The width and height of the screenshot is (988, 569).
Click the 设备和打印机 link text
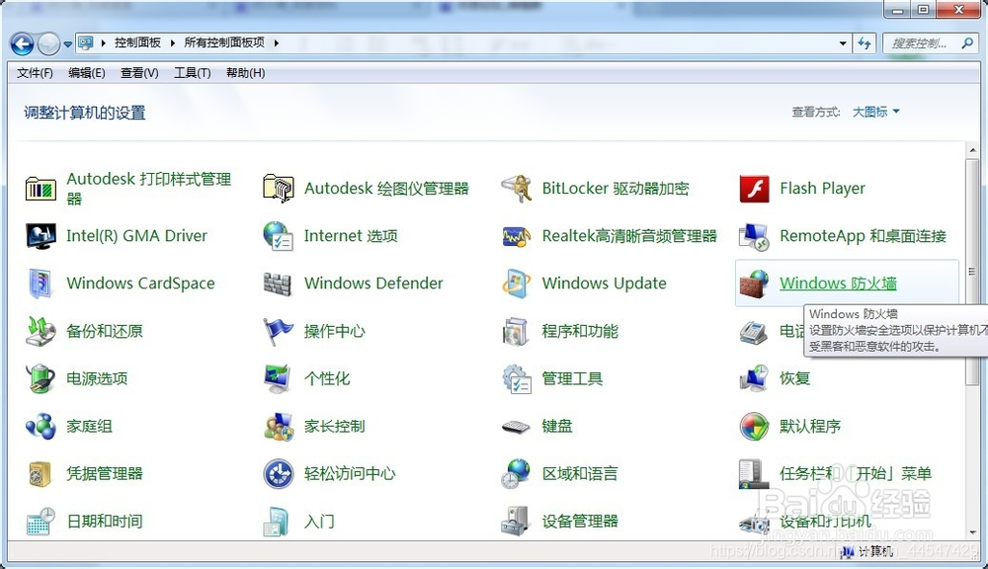825,522
